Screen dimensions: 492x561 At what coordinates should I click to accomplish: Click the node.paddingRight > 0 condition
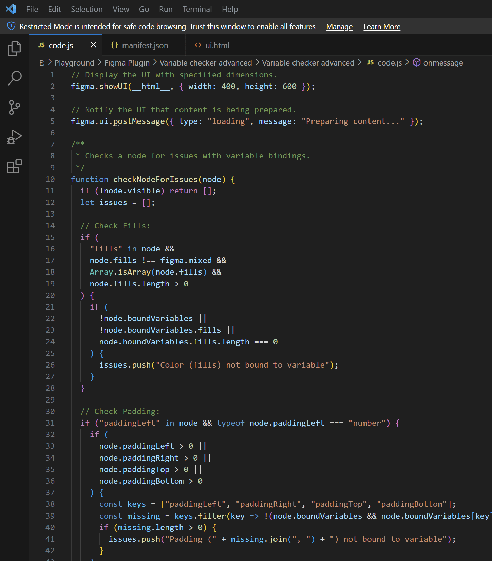(148, 458)
